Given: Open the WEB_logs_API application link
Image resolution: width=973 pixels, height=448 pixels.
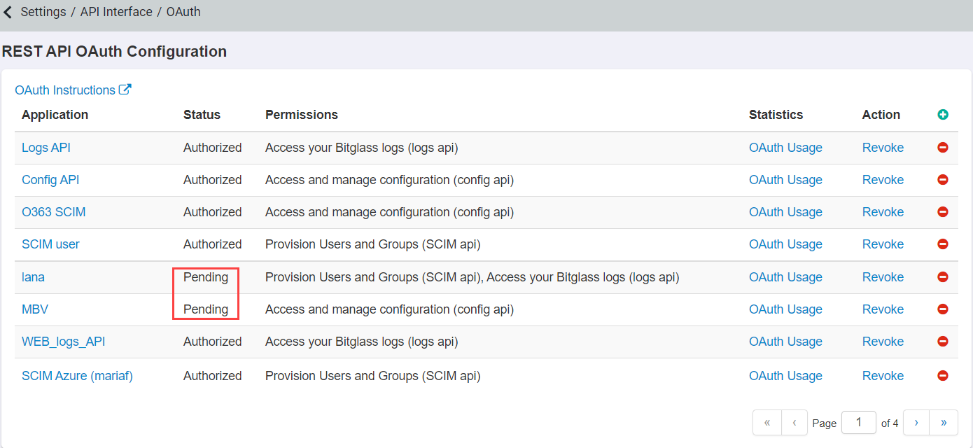Looking at the screenshot, I should (x=64, y=342).
